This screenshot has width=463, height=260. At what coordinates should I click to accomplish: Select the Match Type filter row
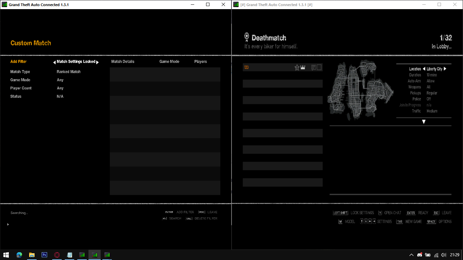(x=20, y=72)
